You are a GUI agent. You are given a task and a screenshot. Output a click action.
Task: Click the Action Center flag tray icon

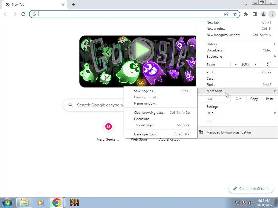point(244,203)
